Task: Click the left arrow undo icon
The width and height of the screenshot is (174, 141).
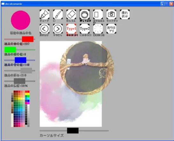Action: pos(45,29)
